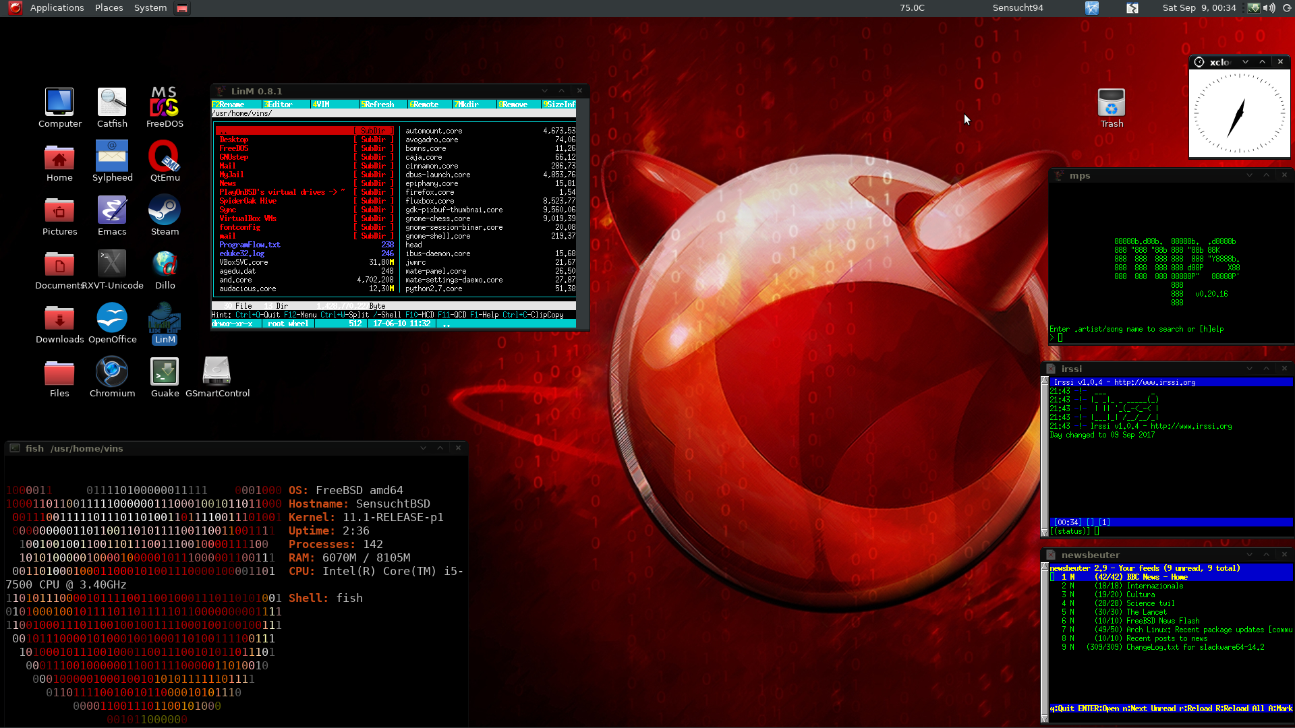1295x728 pixels.
Task: Launch the Chromium browser icon
Action: [x=112, y=373]
